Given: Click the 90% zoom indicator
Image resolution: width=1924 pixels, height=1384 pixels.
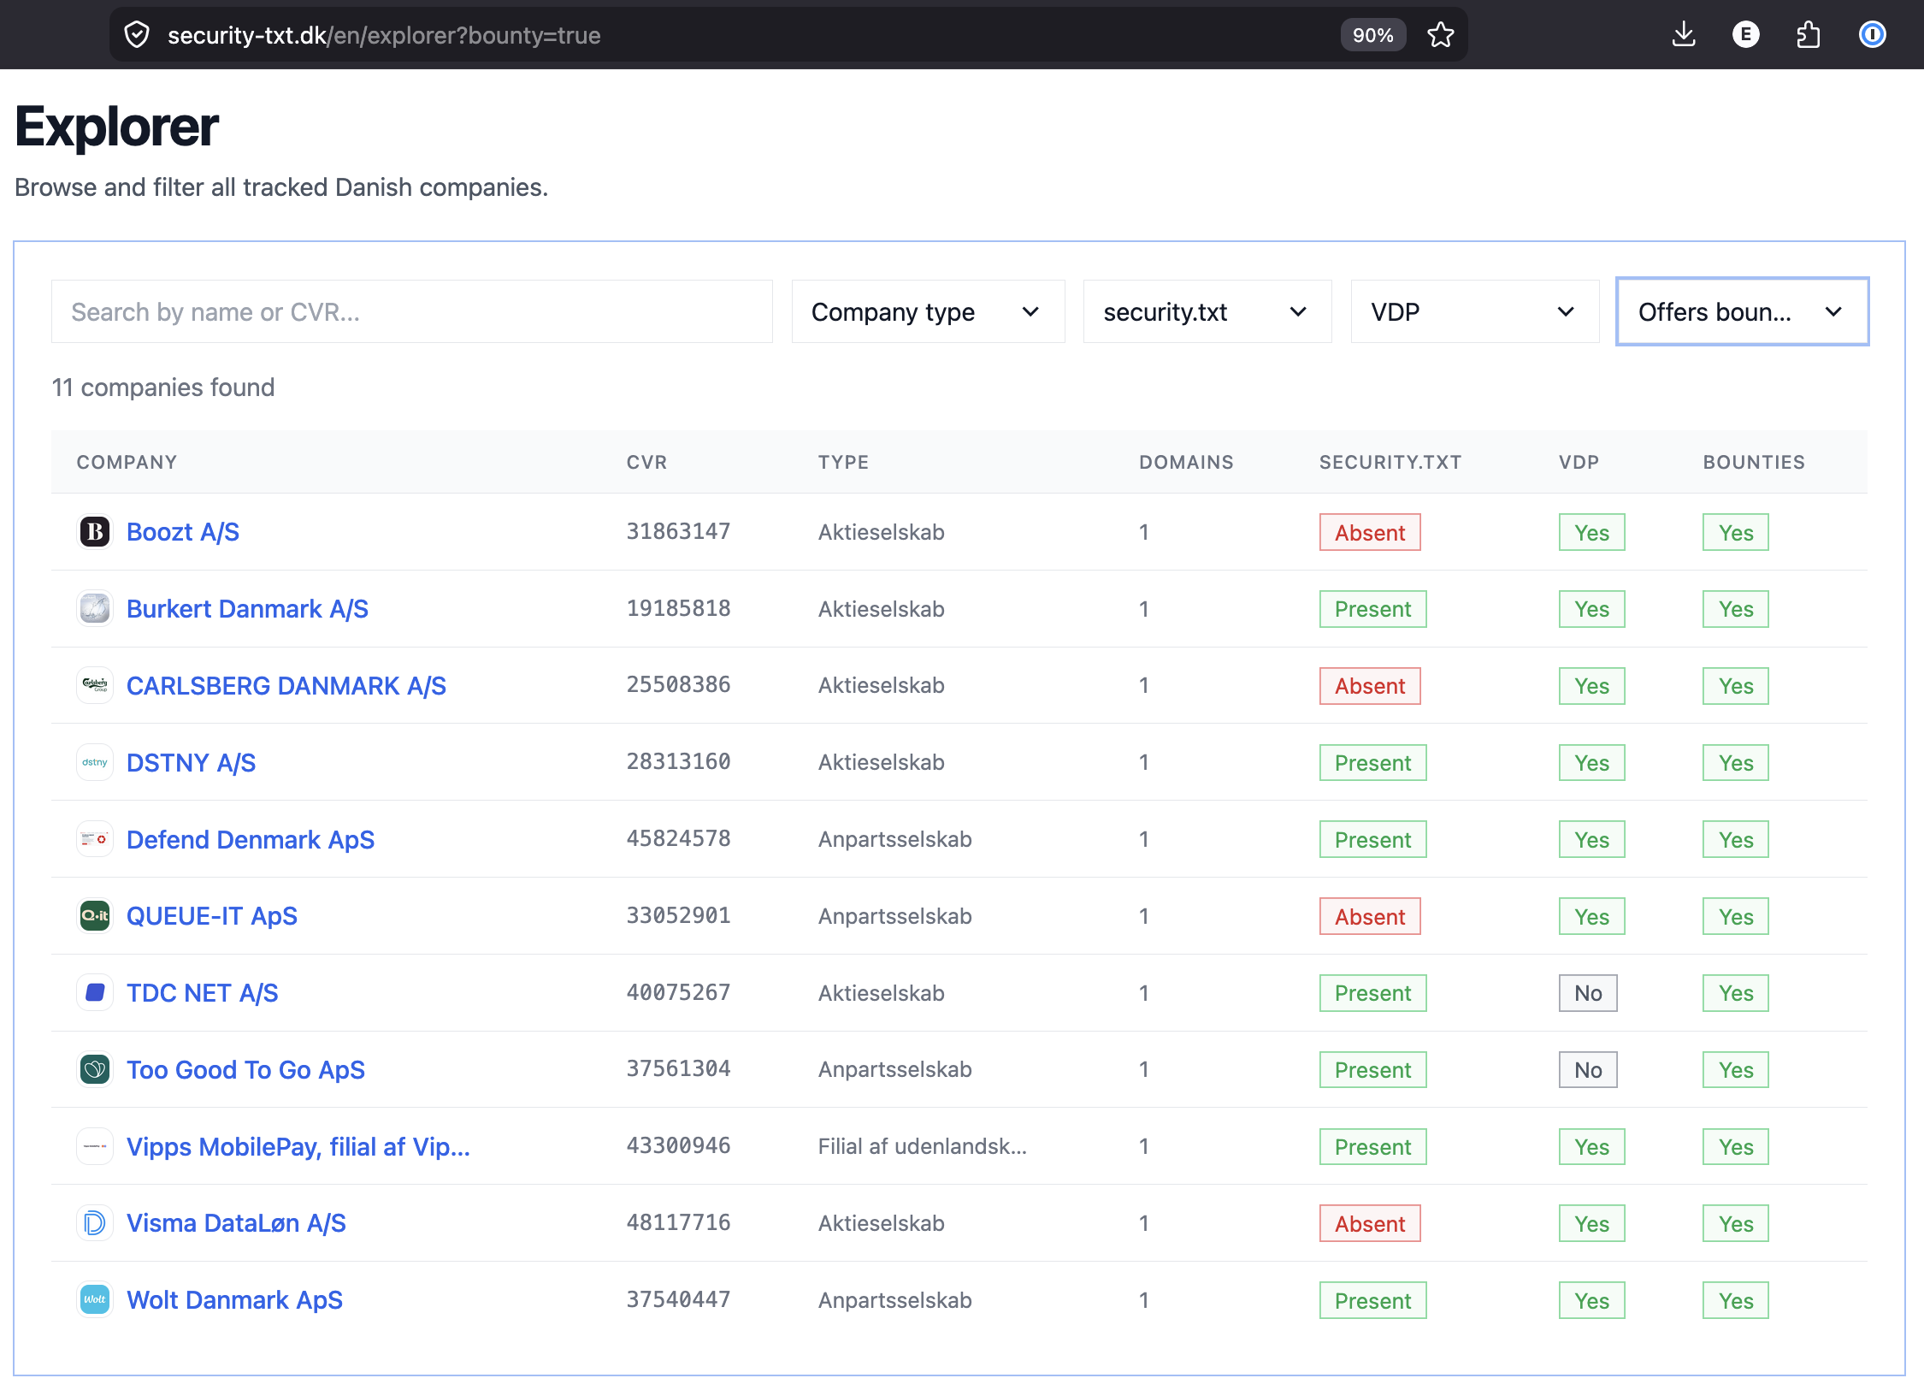Looking at the screenshot, I should click(1372, 35).
